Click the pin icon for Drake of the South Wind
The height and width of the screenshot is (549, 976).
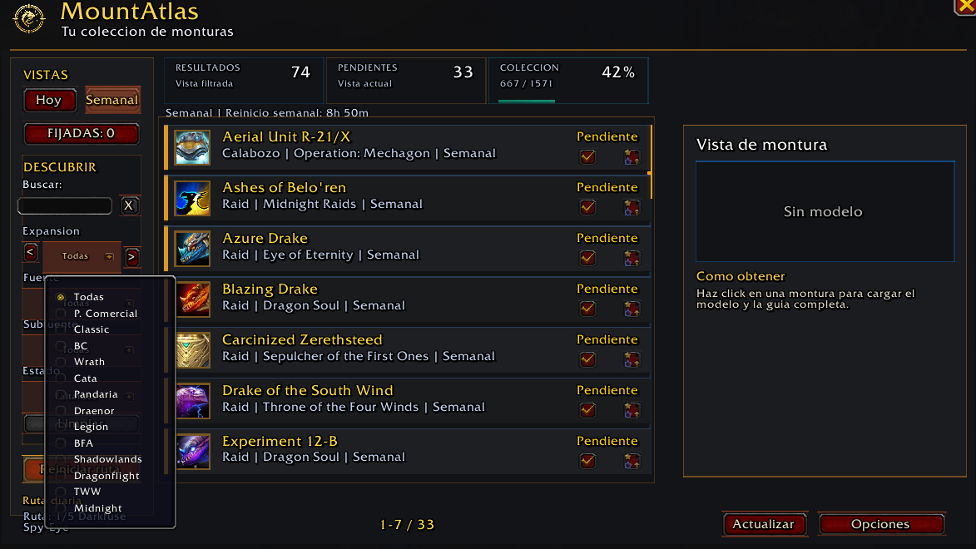click(x=632, y=410)
